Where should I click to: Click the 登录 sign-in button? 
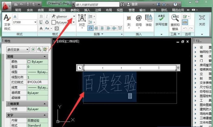(x=132, y=5)
